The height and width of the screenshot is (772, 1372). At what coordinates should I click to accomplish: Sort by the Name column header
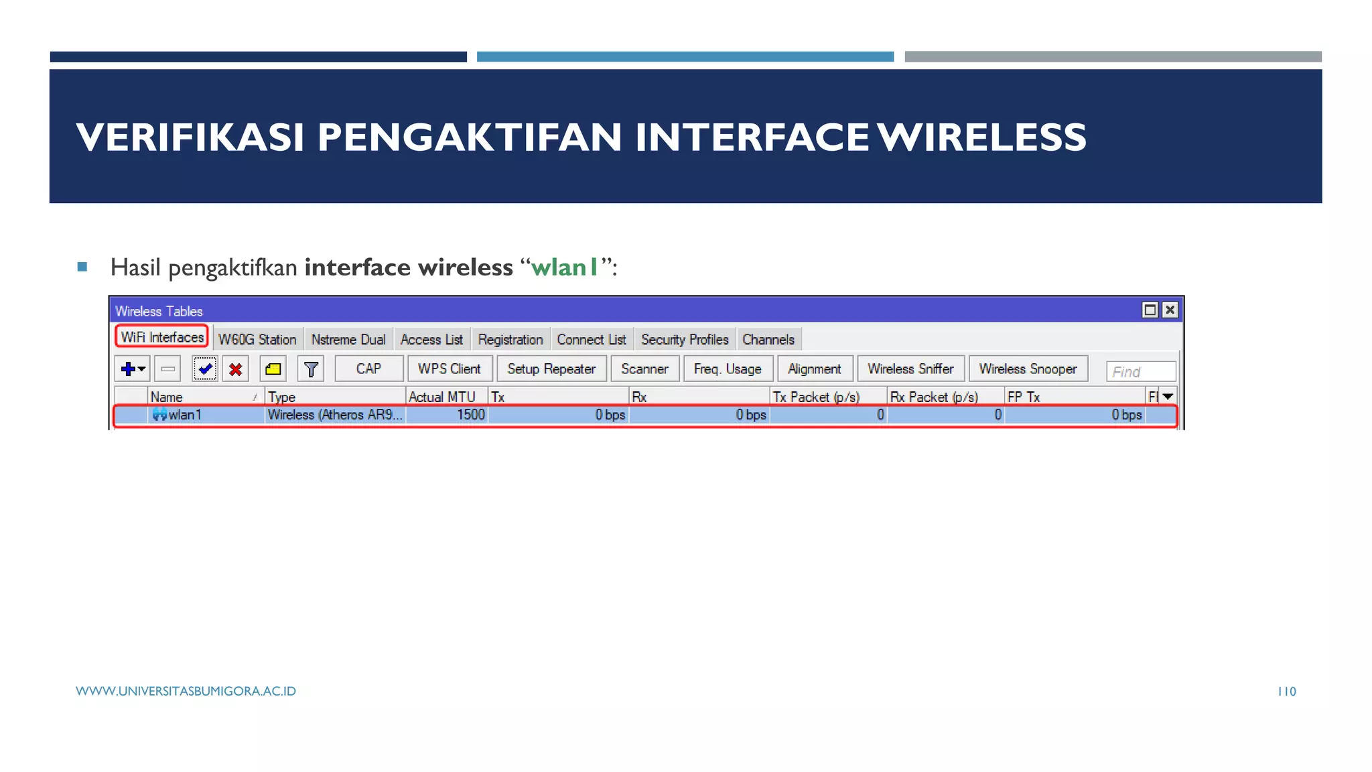click(x=205, y=397)
